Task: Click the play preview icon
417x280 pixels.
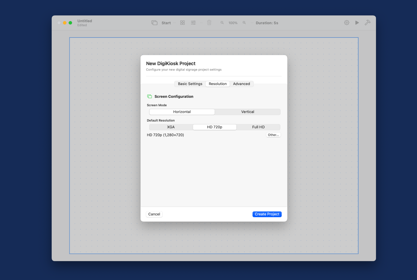Action: click(x=357, y=23)
